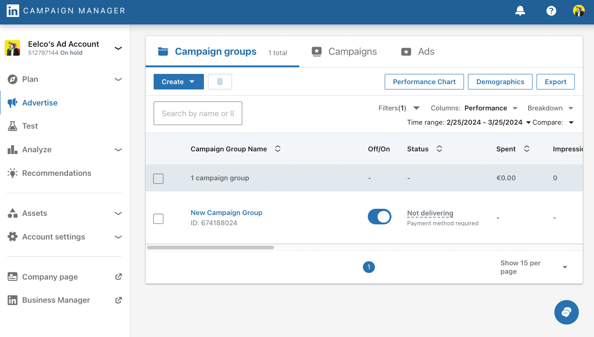594x337 pixels.
Task: Open the profile avatar menu in header
Action: coord(579,11)
